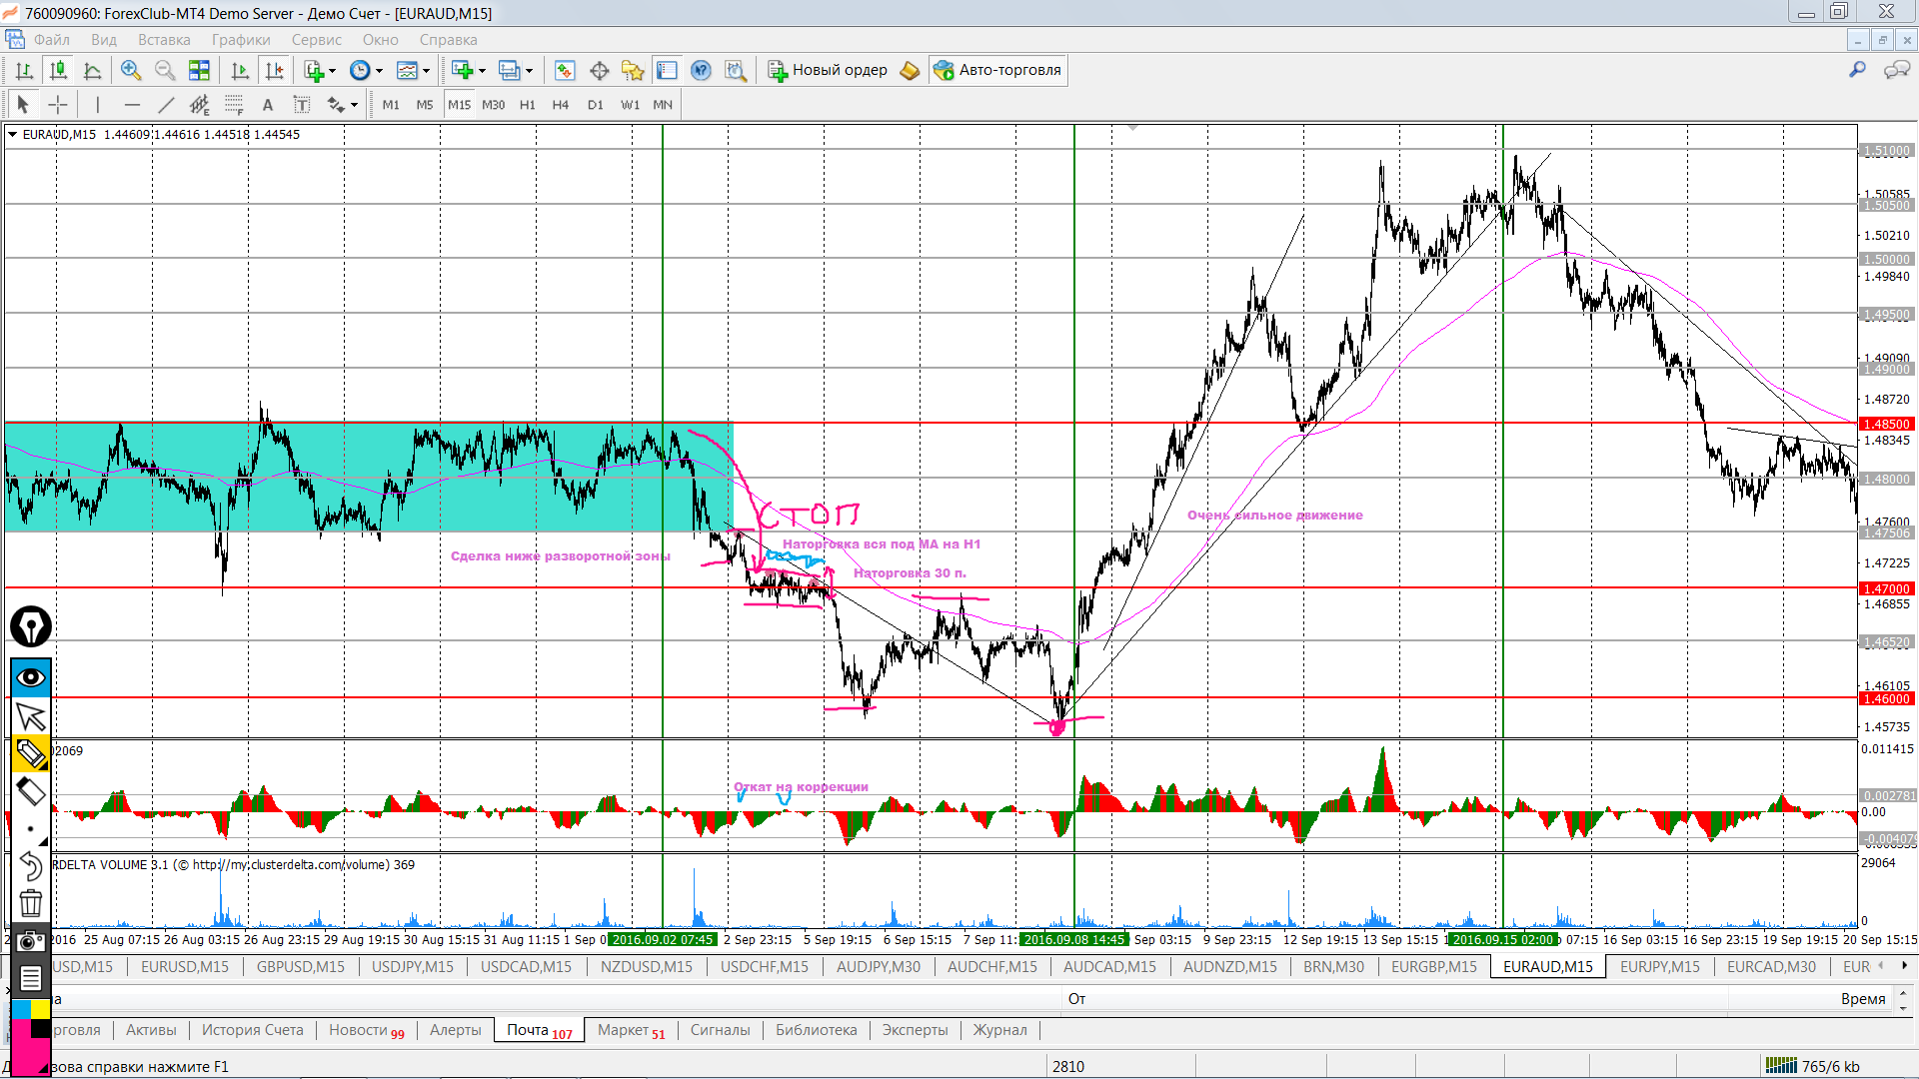Select the text label tool

click(301, 104)
